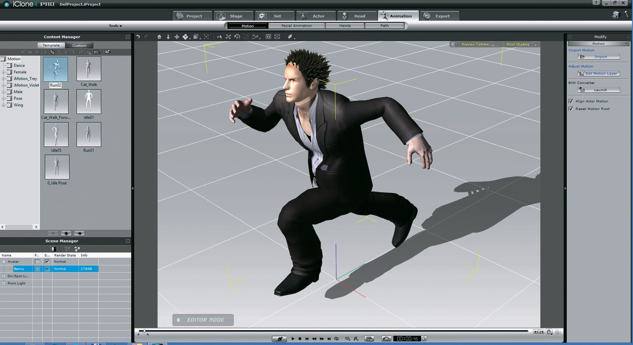This screenshot has height=345, width=633.
Task: Switch to the Project tab
Action: coord(193,16)
